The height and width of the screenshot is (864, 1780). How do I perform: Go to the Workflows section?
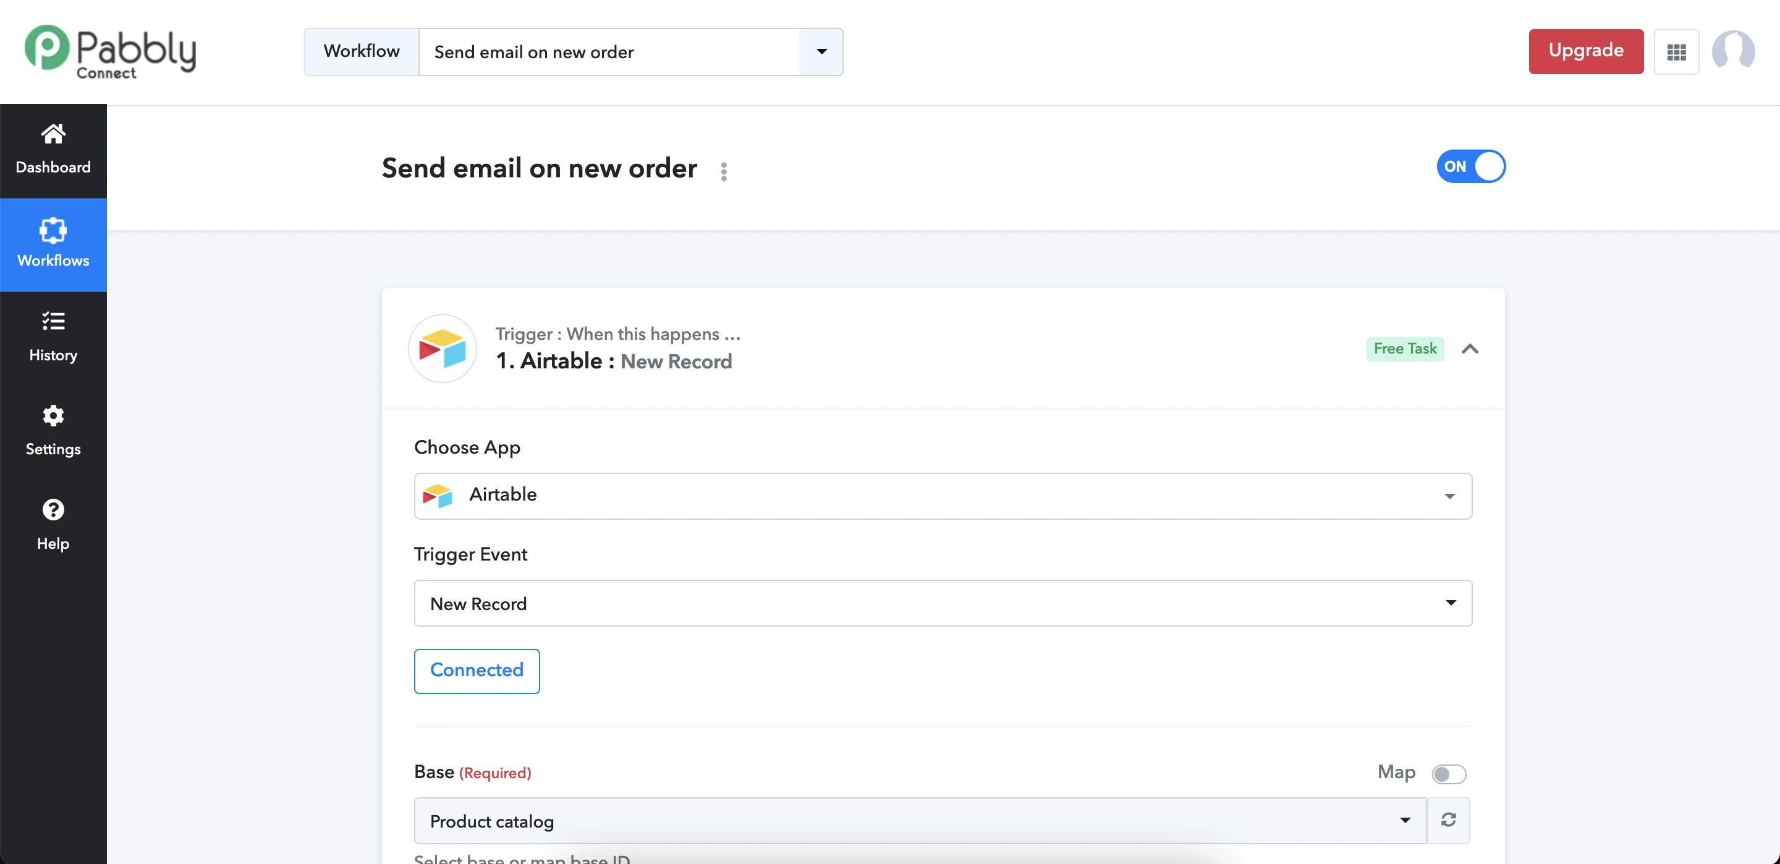pos(53,244)
